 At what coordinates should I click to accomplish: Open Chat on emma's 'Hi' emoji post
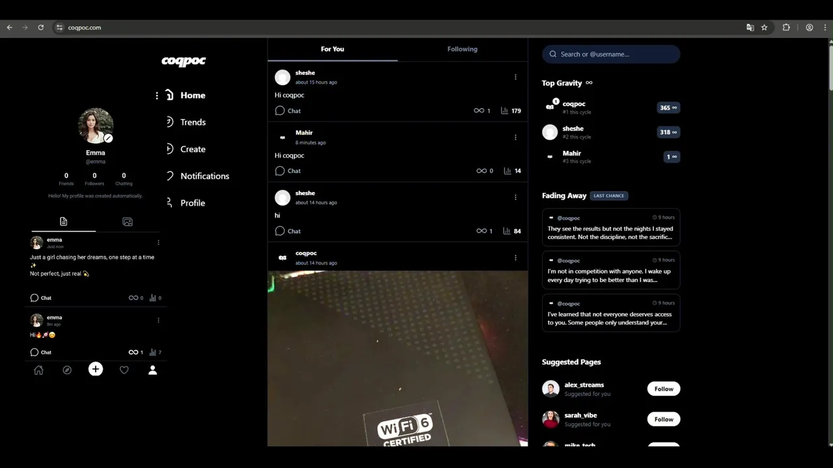pos(40,352)
